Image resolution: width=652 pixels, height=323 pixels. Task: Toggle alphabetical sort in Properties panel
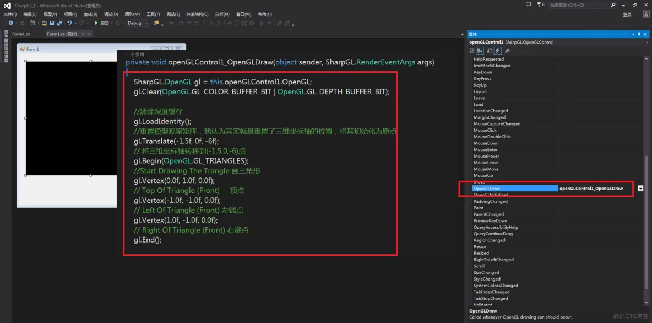[x=480, y=51]
